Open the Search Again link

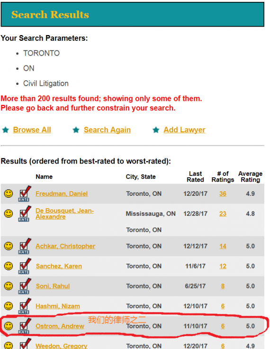click(107, 130)
